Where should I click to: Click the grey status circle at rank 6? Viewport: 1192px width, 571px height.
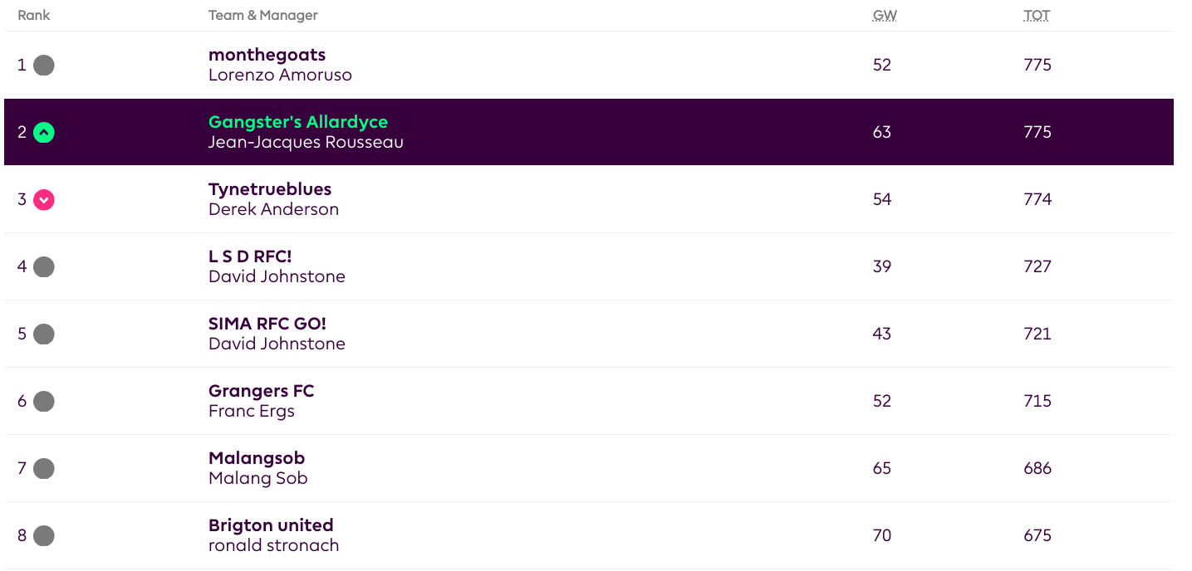coord(44,401)
